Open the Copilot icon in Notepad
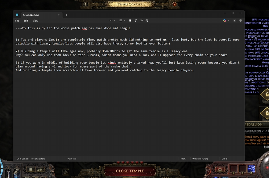Screen dimensions: 269x178 coord(225,20)
